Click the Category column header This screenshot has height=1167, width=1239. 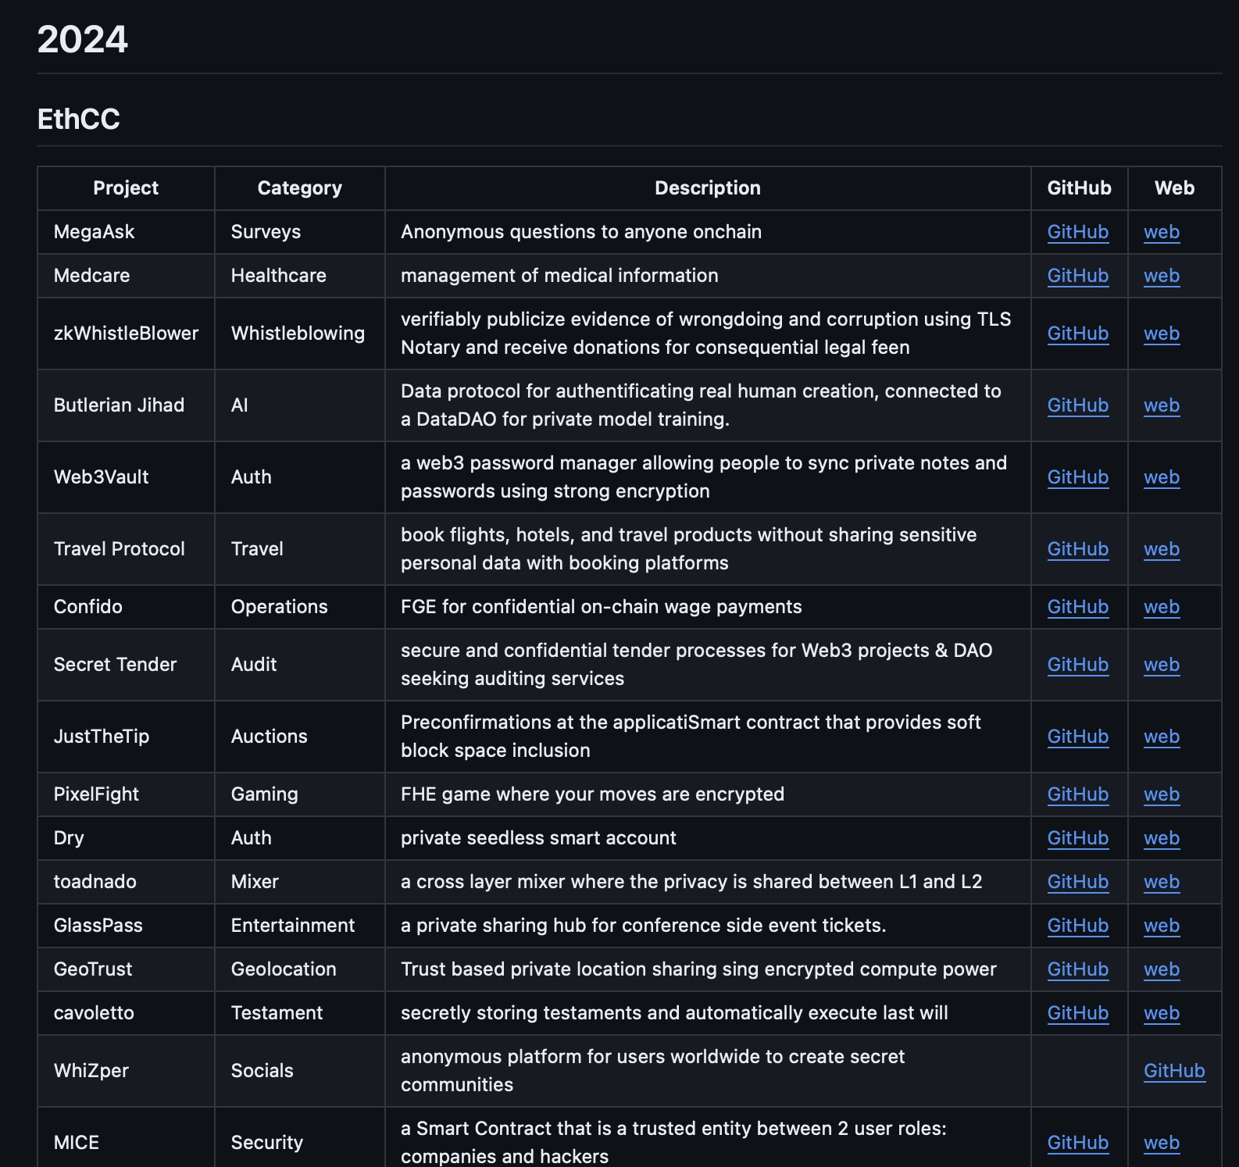pyautogui.click(x=299, y=188)
